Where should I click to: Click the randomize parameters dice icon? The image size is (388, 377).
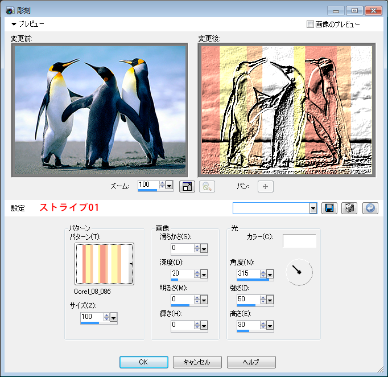click(x=349, y=208)
